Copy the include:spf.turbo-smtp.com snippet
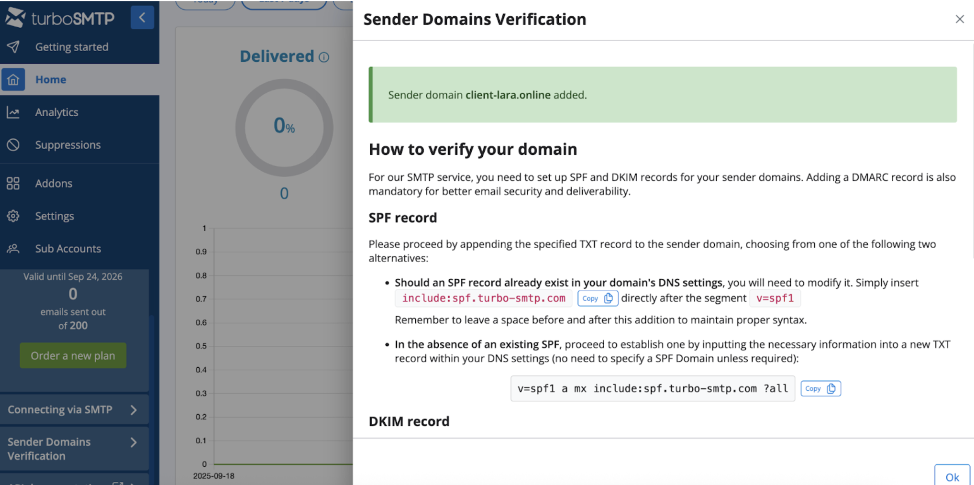This screenshot has height=485, width=974. pyautogui.click(x=597, y=298)
